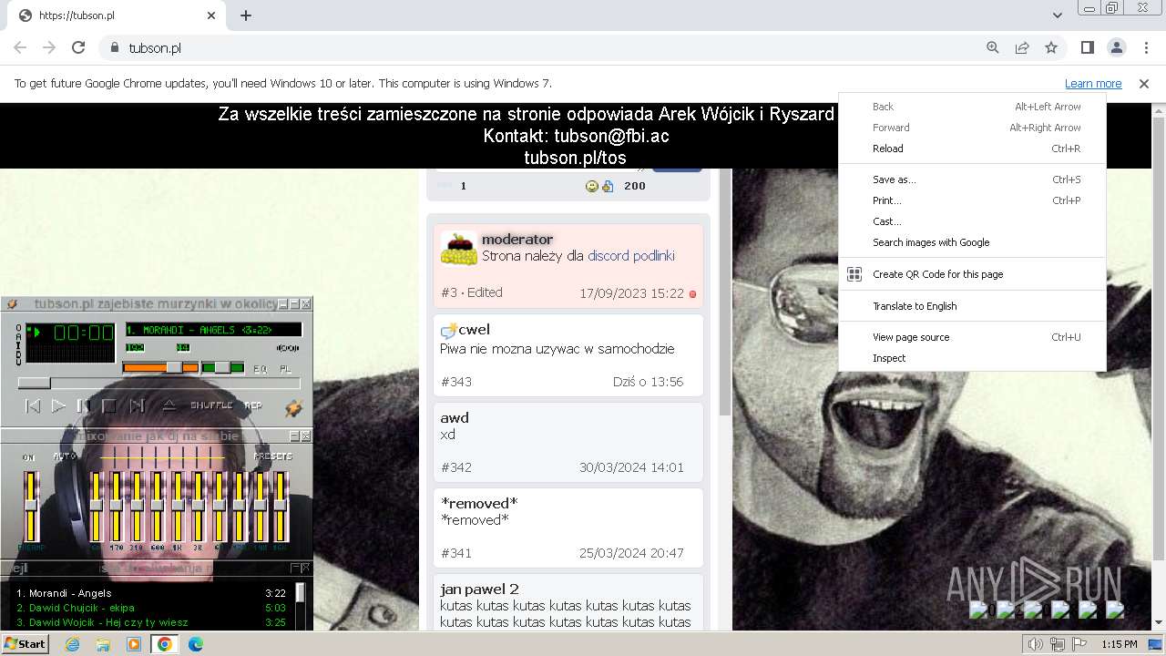Viewport: 1166px width, 656px height.
Task: Skip to next track in Winamp
Action: 137,406
